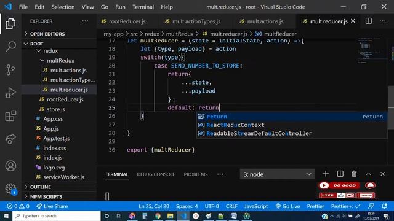
Task: Change the JavaScript language mode
Action: point(256,206)
